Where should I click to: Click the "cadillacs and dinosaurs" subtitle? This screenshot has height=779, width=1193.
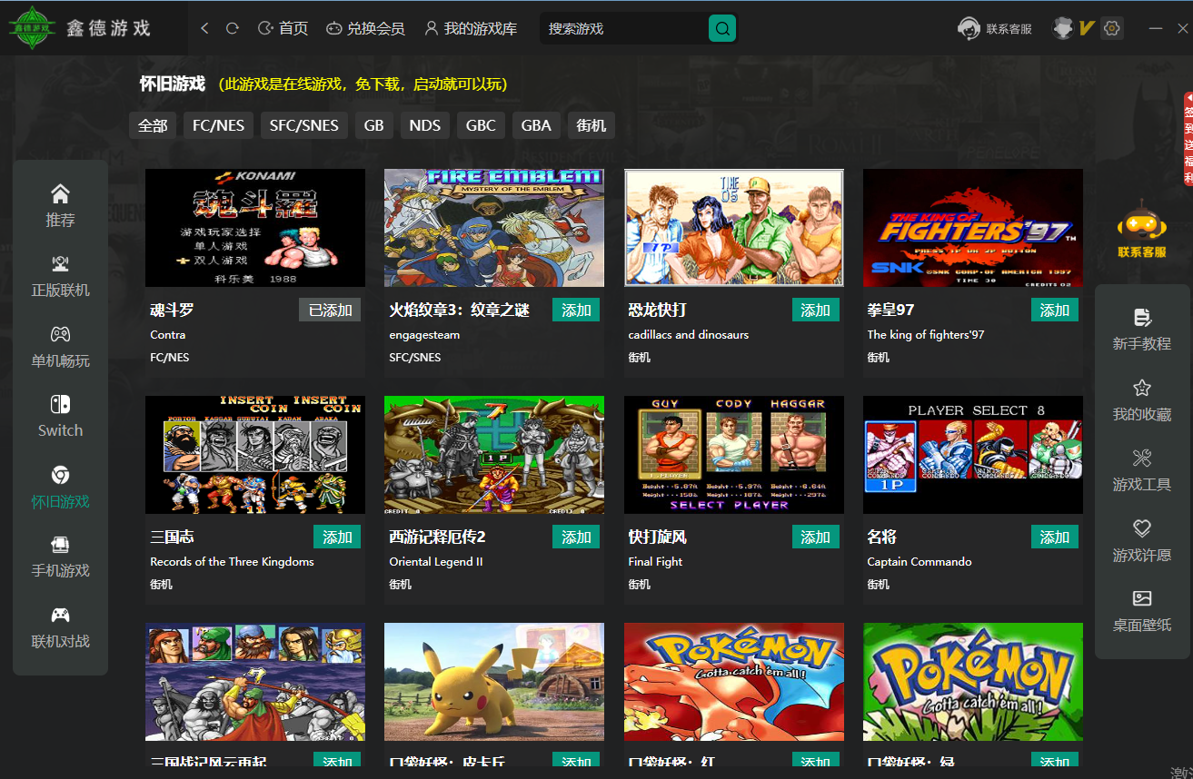pyautogui.click(x=689, y=335)
